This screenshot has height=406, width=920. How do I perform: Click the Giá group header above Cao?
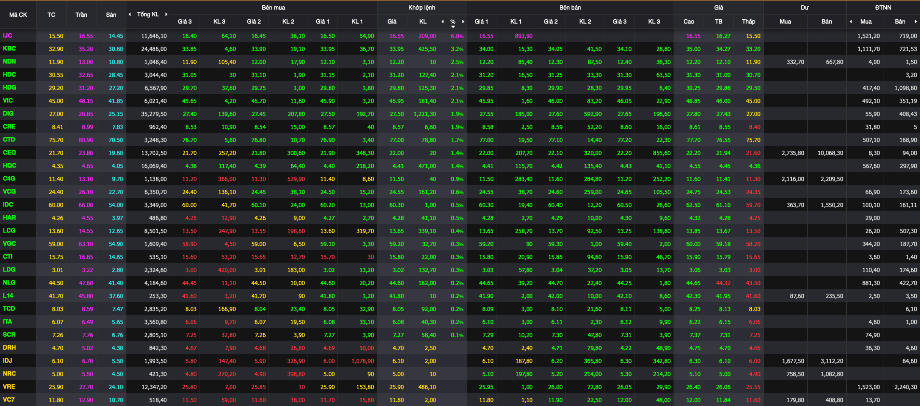[718, 8]
